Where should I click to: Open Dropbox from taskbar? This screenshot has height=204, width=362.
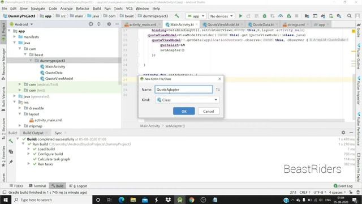tap(168, 200)
